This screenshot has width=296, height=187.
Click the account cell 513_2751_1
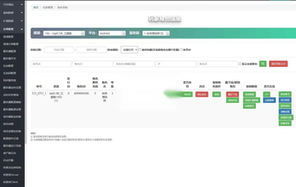point(39,93)
